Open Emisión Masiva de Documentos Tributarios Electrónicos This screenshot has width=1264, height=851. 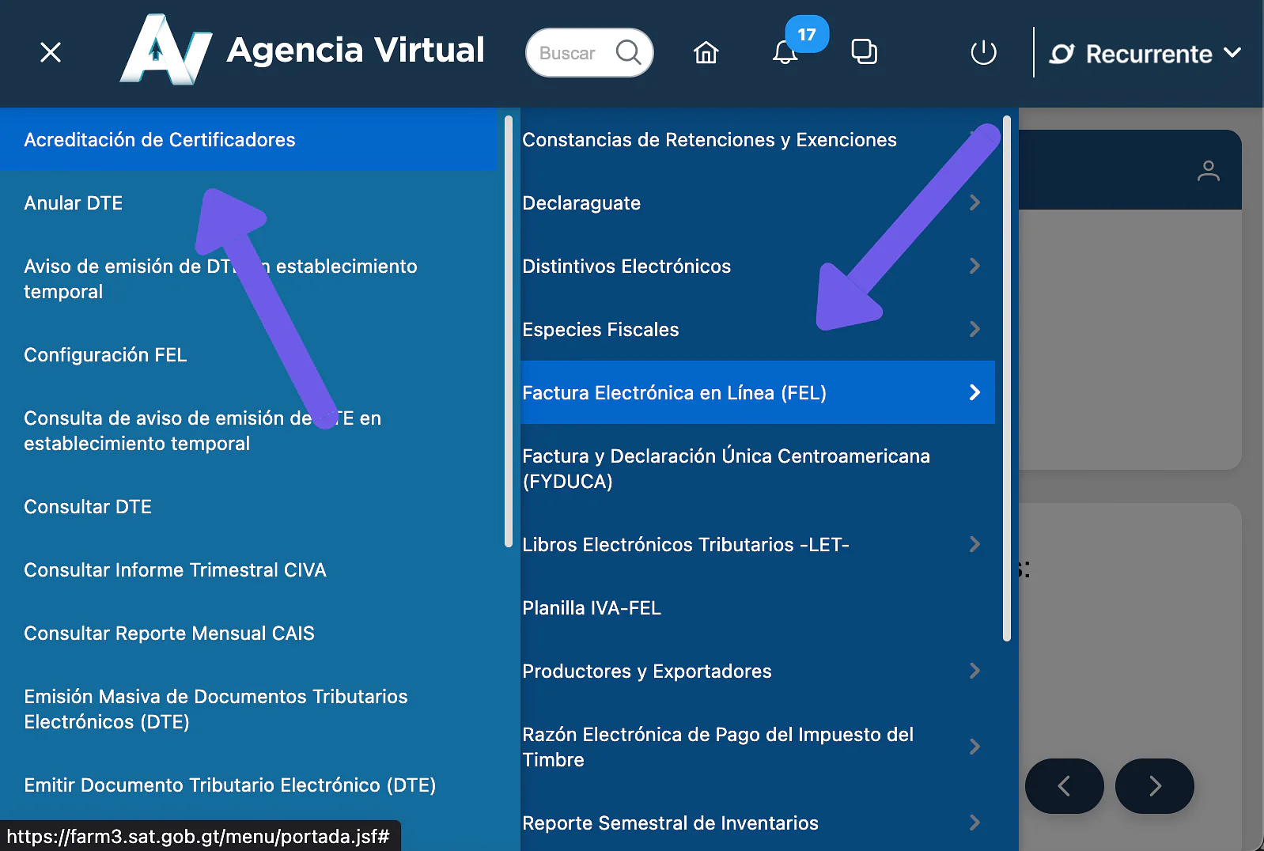[248, 709]
